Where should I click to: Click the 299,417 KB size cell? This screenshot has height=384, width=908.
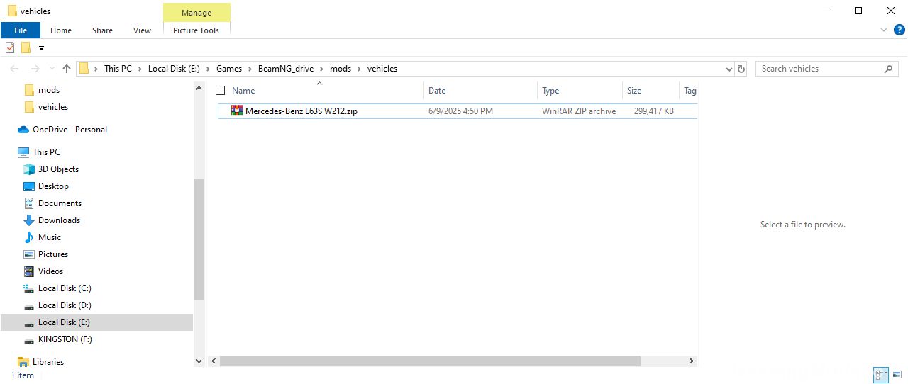[x=654, y=111]
